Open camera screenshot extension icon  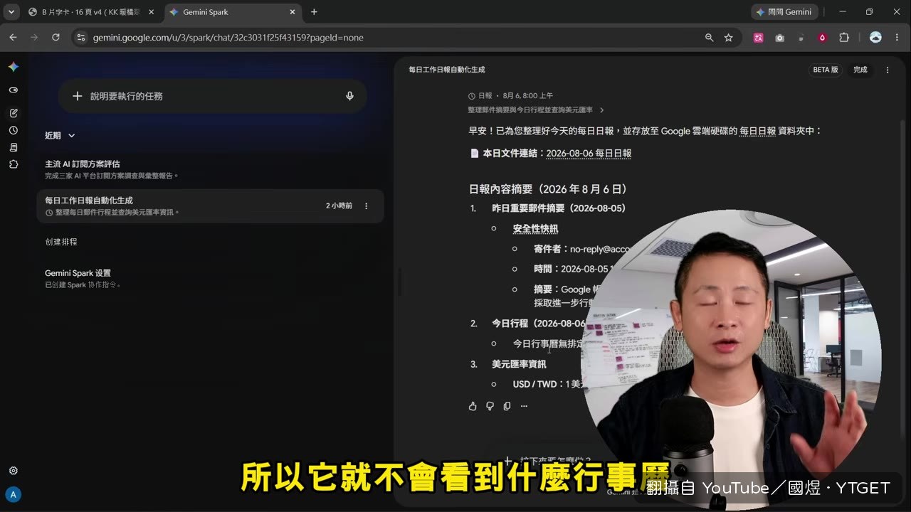[x=779, y=38]
